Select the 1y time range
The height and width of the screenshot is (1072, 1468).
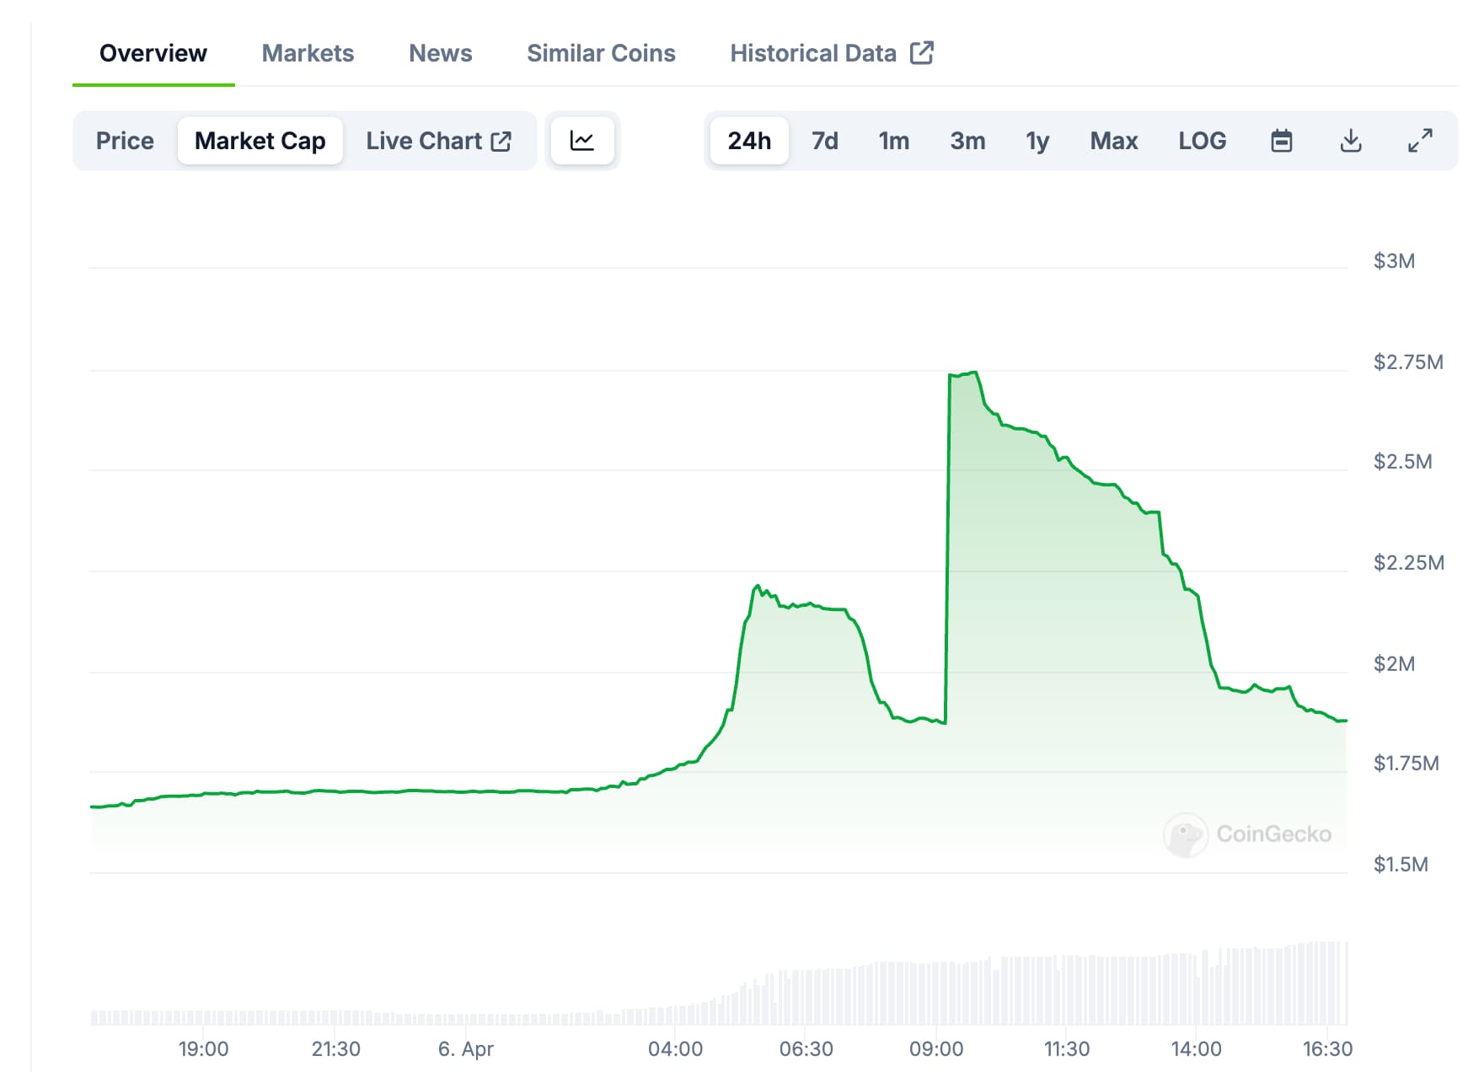1037,141
